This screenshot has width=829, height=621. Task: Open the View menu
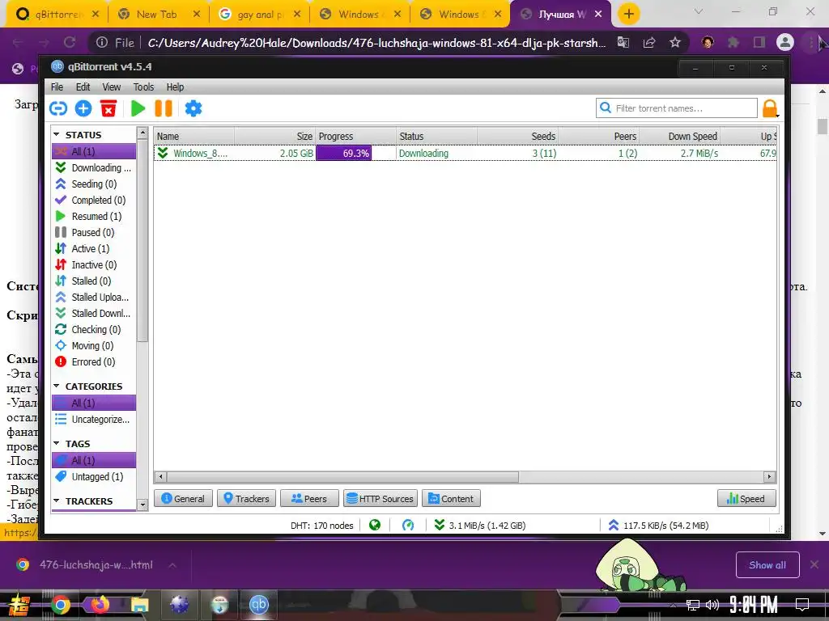[x=111, y=87]
